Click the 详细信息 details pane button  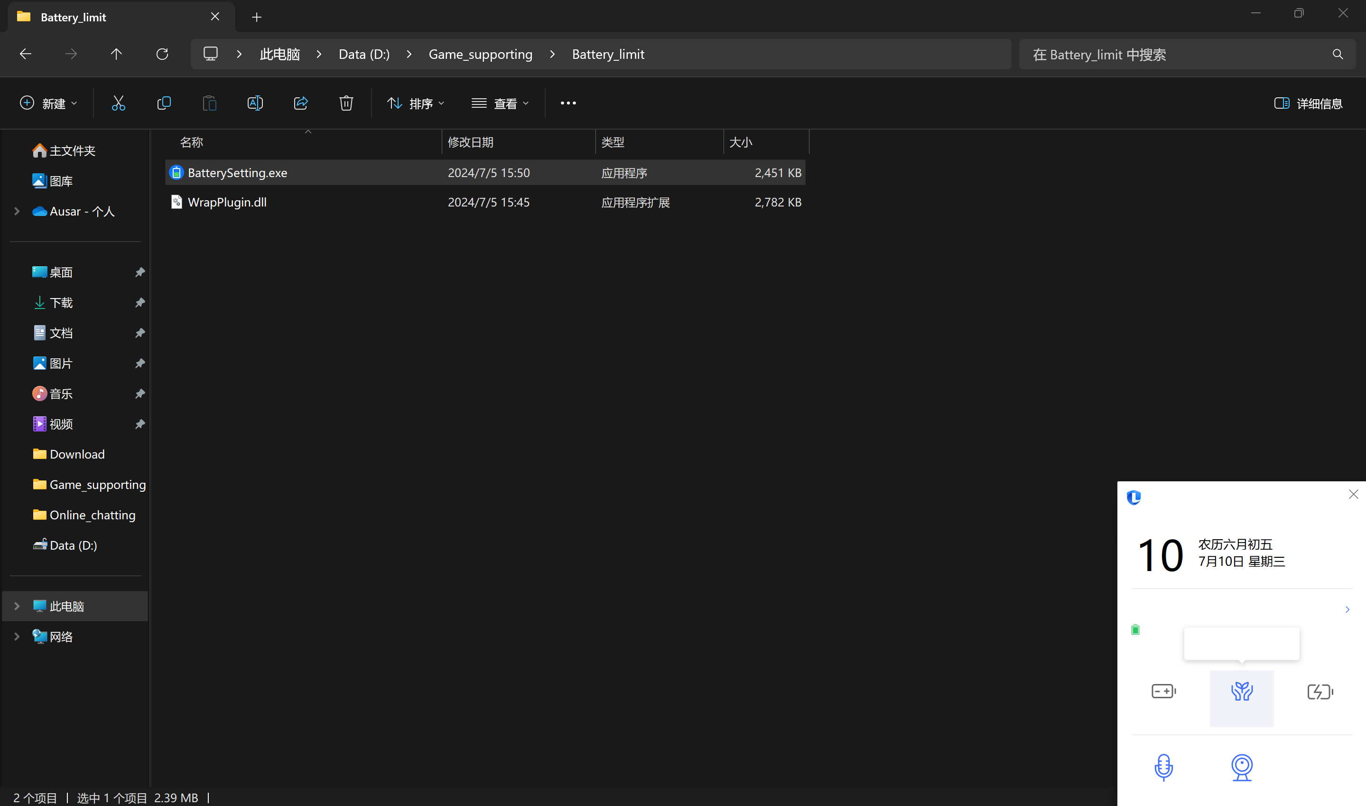(1308, 103)
